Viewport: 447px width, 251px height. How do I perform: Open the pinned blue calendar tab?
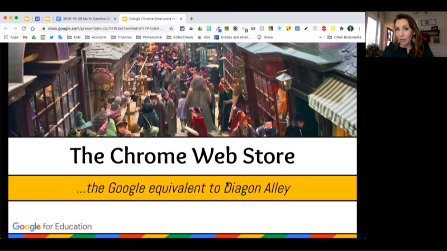(x=37, y=19)
